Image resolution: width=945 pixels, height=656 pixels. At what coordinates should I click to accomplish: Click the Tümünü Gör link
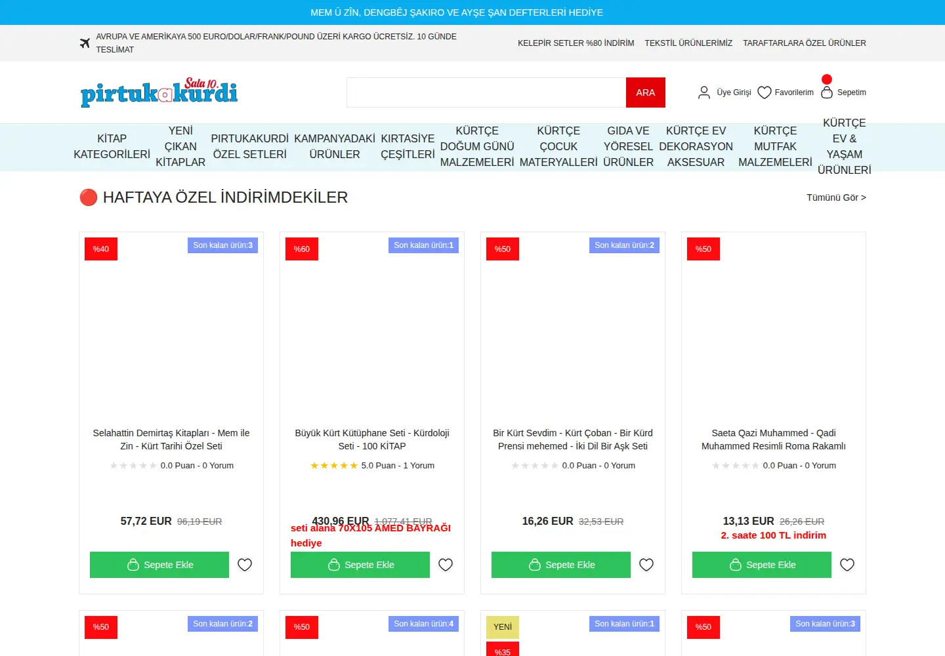pyautogui.click(x=836, y=197)
